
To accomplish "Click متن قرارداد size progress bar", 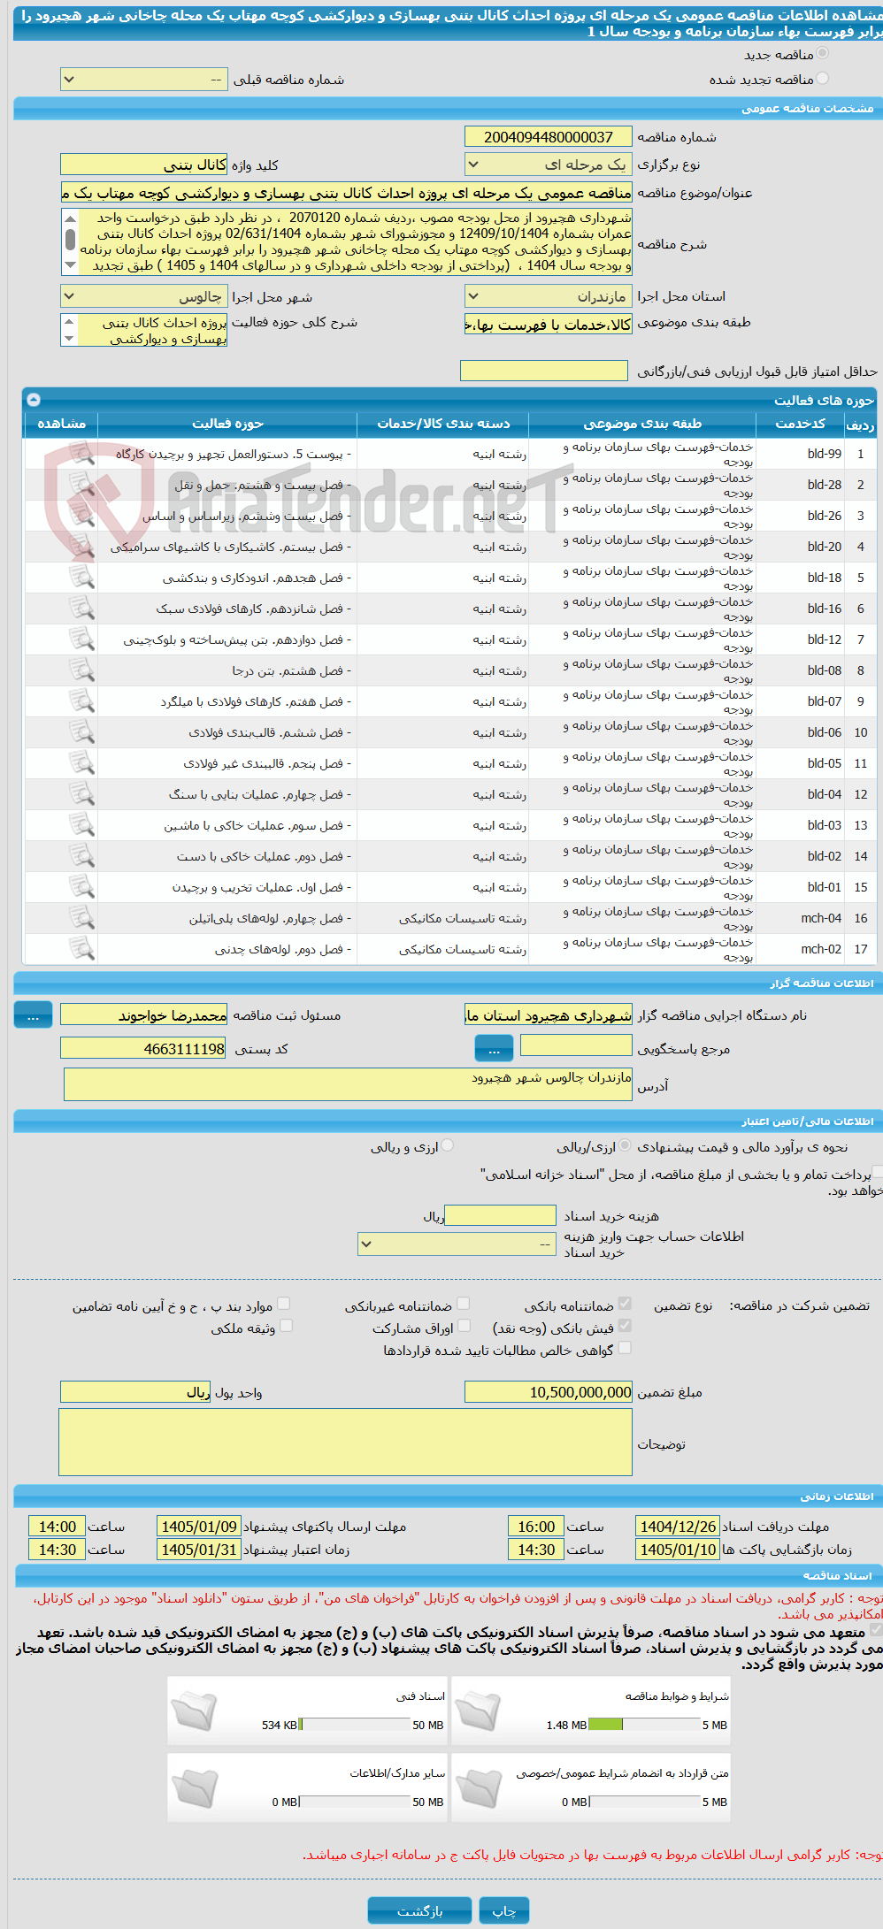I will coord(645,1801).
